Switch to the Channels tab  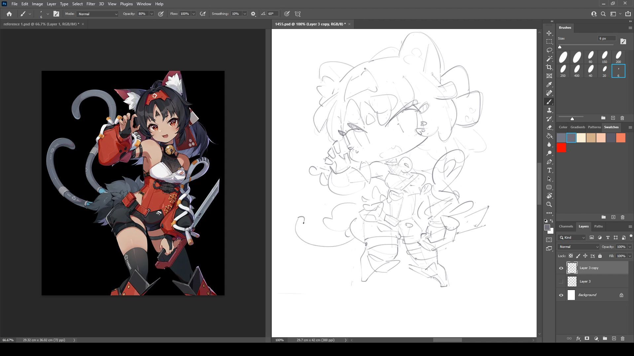coord(566,226)
